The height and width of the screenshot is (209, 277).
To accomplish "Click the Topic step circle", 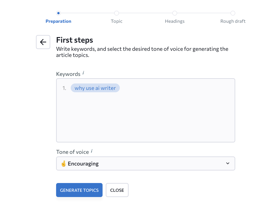I will 117,13.
